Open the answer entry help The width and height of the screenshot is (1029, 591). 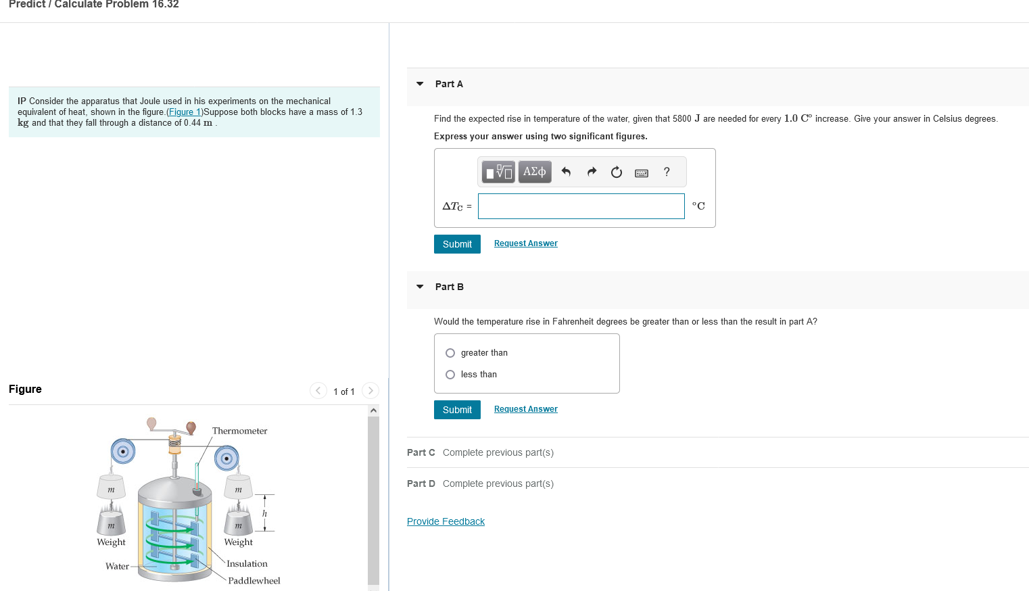[x=666, y=172]
